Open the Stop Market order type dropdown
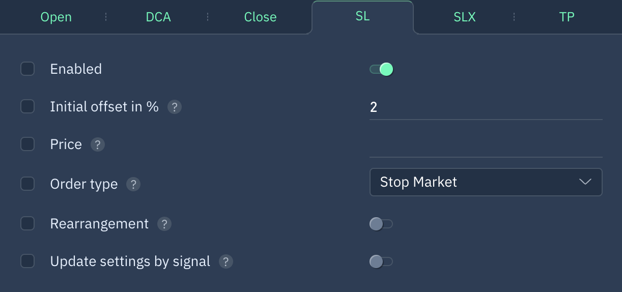Image resolution: width=622 pixels, height=292 pixels. coord(486,182)
